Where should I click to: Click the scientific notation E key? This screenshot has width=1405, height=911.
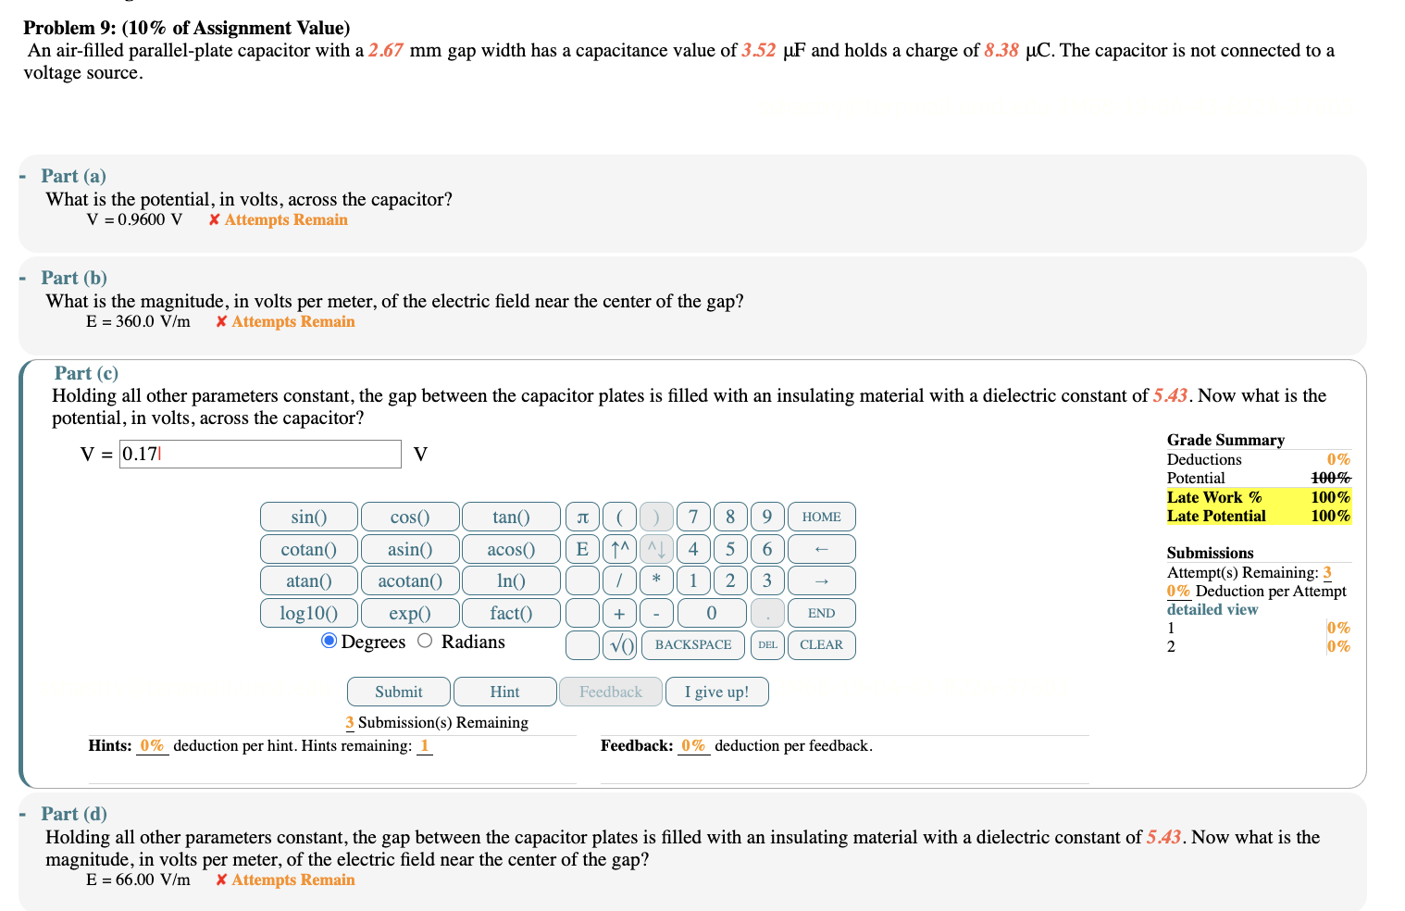point(582,548)
